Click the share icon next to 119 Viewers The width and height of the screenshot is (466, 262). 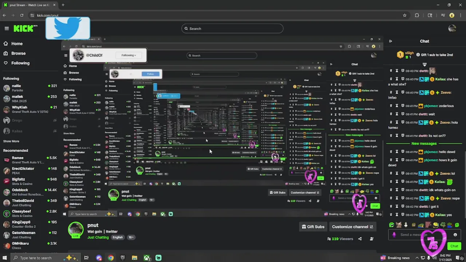360,239
